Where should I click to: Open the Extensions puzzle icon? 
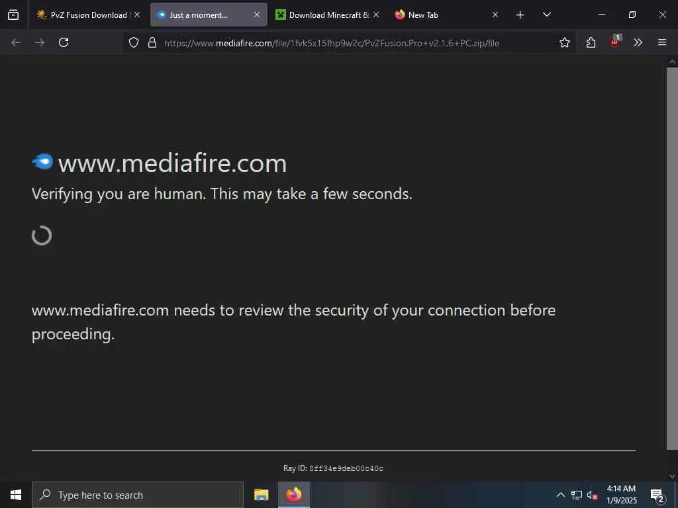tap(591, 42)
